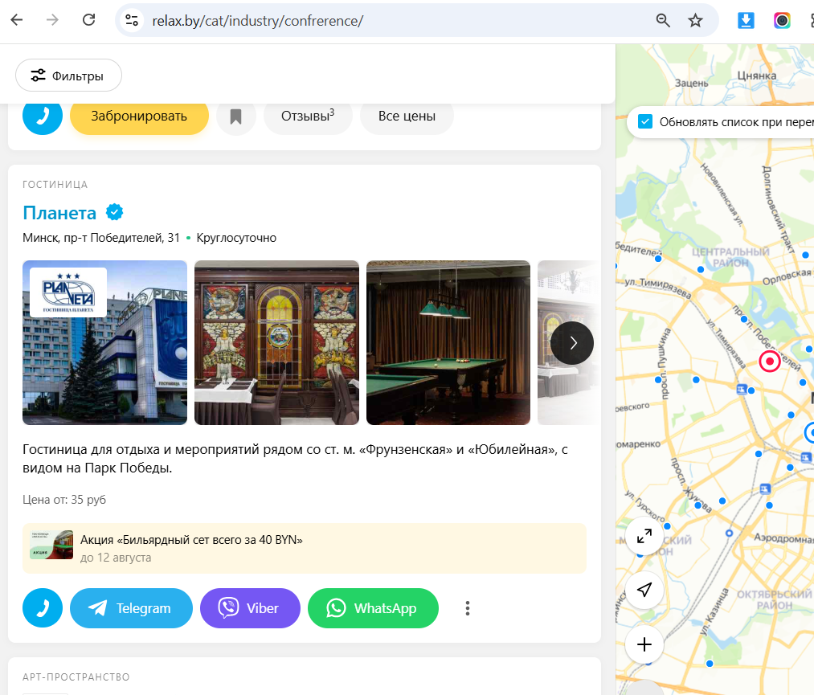
Task: Click the blue phone call icon by Telegram
Action: pos(43,607)
